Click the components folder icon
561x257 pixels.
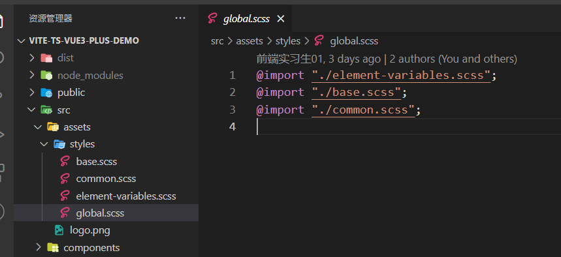53,247
